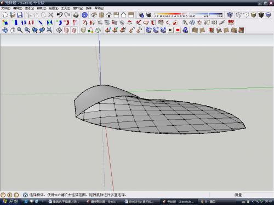274x205 pixels.
Task: Select the Orbit tool
Action: pyautogui.click(x=5, y=30)
